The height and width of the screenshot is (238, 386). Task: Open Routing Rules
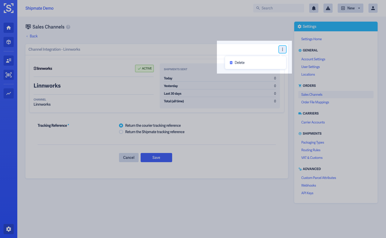(311, 150)
